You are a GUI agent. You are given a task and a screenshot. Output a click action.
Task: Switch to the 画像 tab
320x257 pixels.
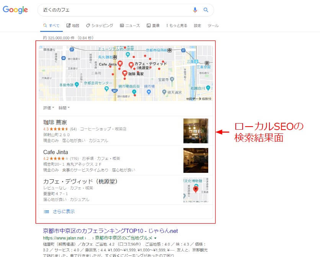point(153,26)
